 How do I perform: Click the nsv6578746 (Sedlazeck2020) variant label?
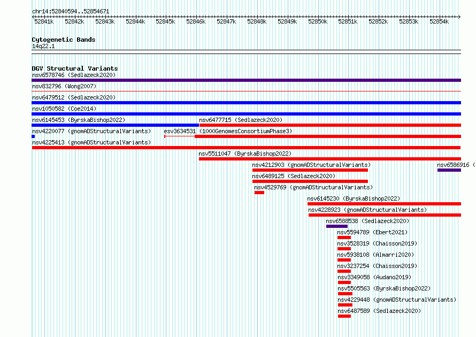(x=74, y=75)
